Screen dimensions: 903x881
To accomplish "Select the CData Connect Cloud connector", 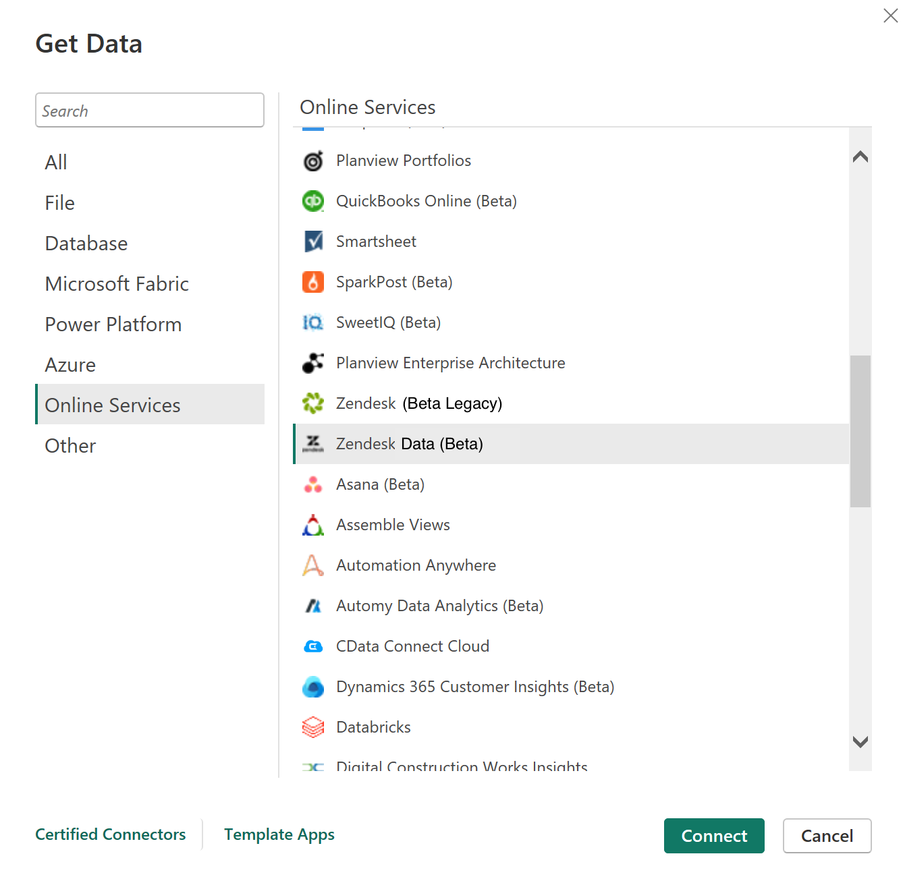I will pyautogui.click(x=412, y=646).
